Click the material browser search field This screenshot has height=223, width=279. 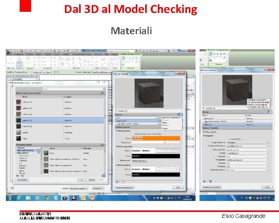(x=74, y=89)
